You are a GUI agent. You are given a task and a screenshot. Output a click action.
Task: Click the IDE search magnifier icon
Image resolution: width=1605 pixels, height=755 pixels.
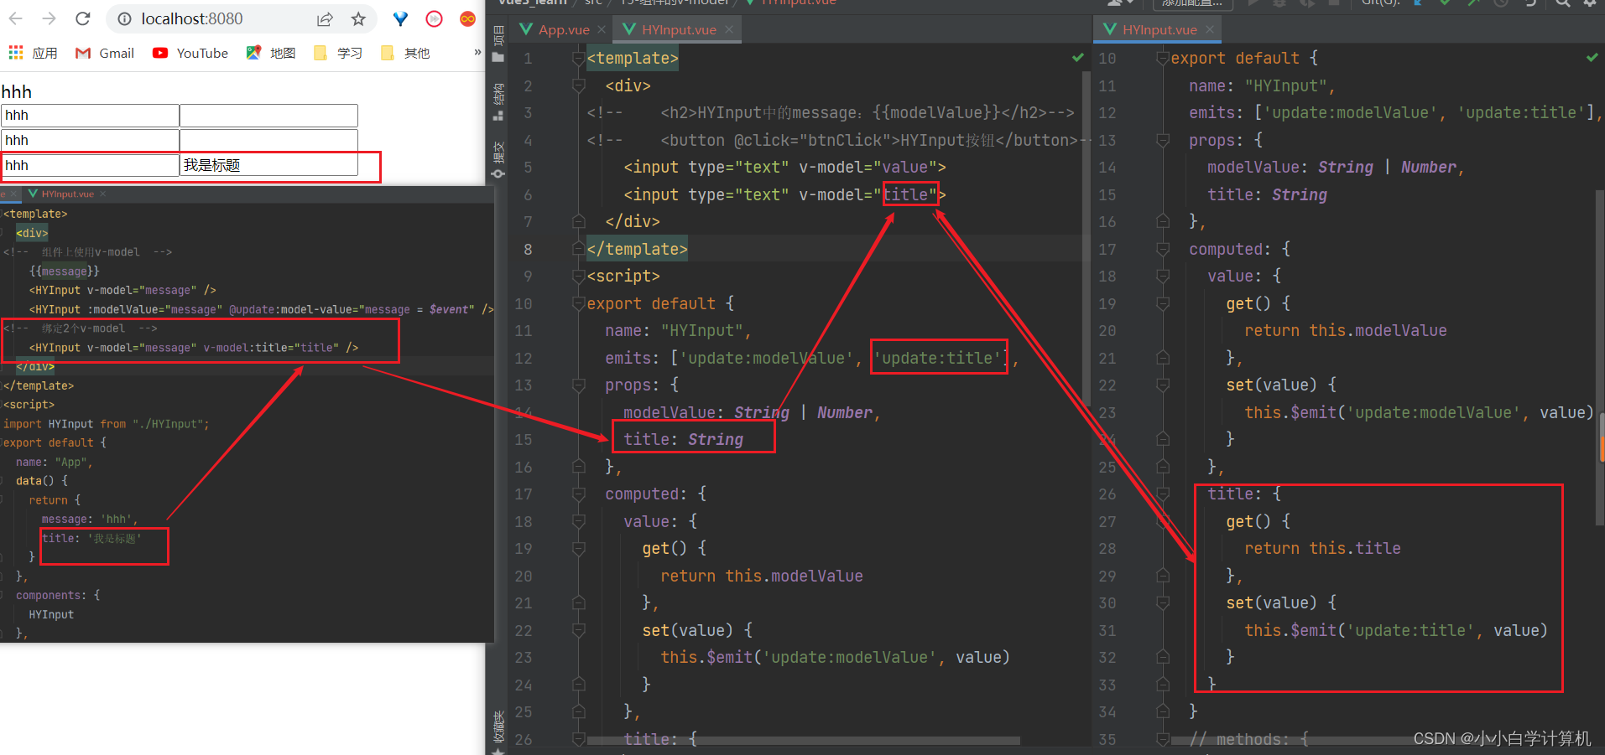[1562, 3]
